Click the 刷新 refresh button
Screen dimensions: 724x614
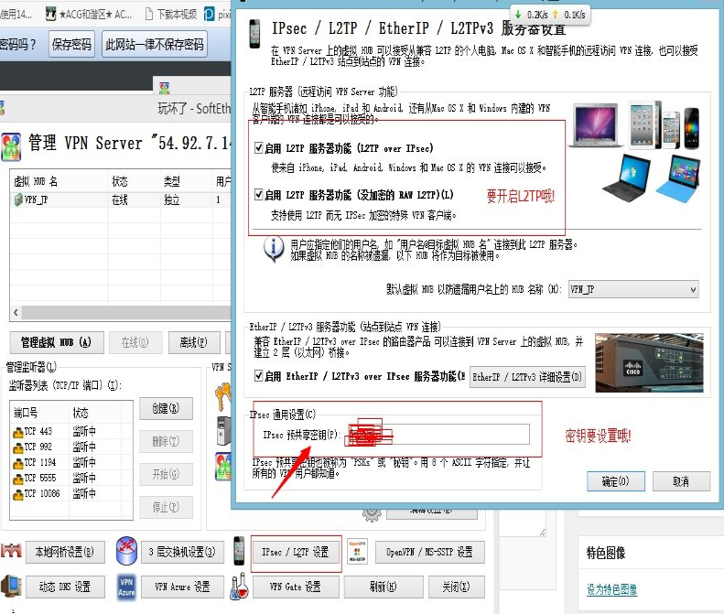pos(384,587)
